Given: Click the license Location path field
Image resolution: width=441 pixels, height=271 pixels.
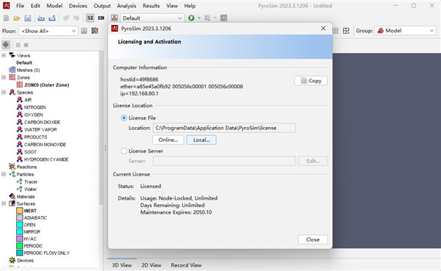Looking at the screenshot, I should click(x=224, y=128).
